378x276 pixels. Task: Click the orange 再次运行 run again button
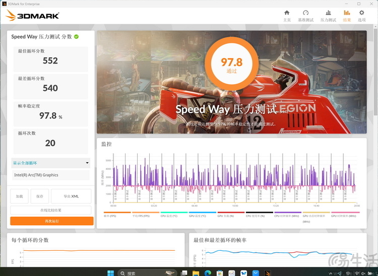52,221
